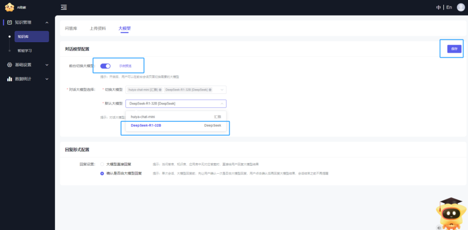Switch to the 上传资料 tab
The height and width of the screenshot is (230, 468).
click(98, 28)
